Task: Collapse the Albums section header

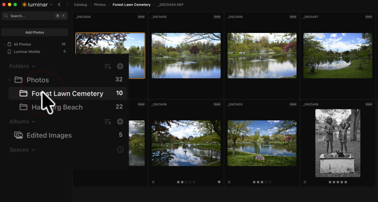Action: pyautogui.click(x=22, y=121)
